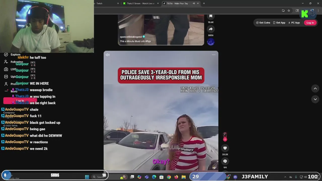Screen dimensions: 322x181
Task: Like the video with the heart icon
Action: click(x=225, y=148)
